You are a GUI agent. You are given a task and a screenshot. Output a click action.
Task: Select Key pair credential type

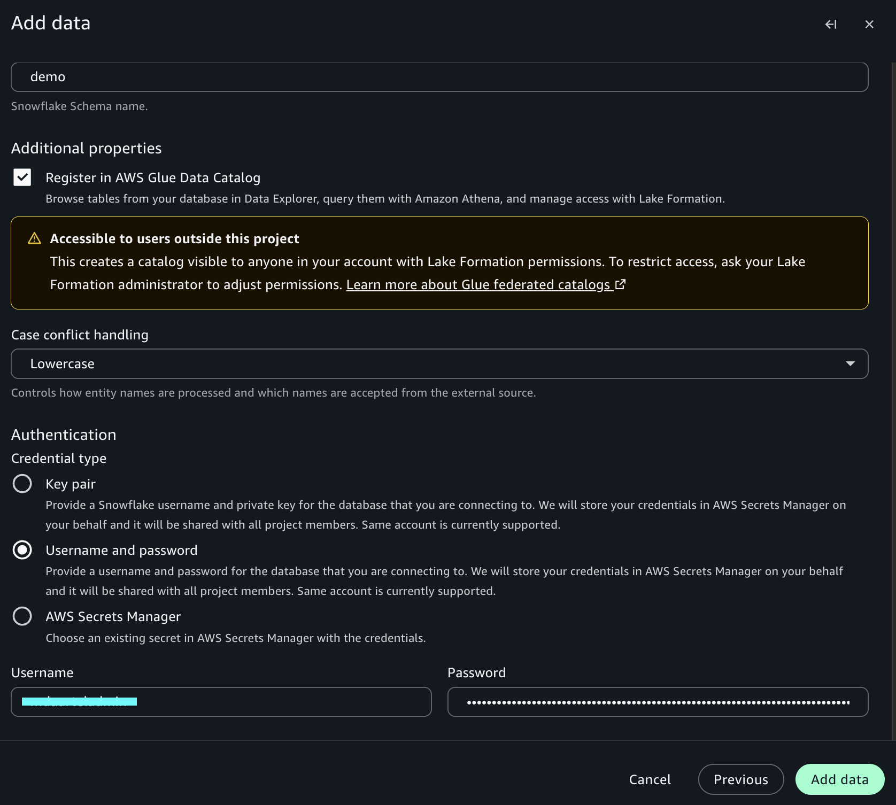tap(22, 484)
